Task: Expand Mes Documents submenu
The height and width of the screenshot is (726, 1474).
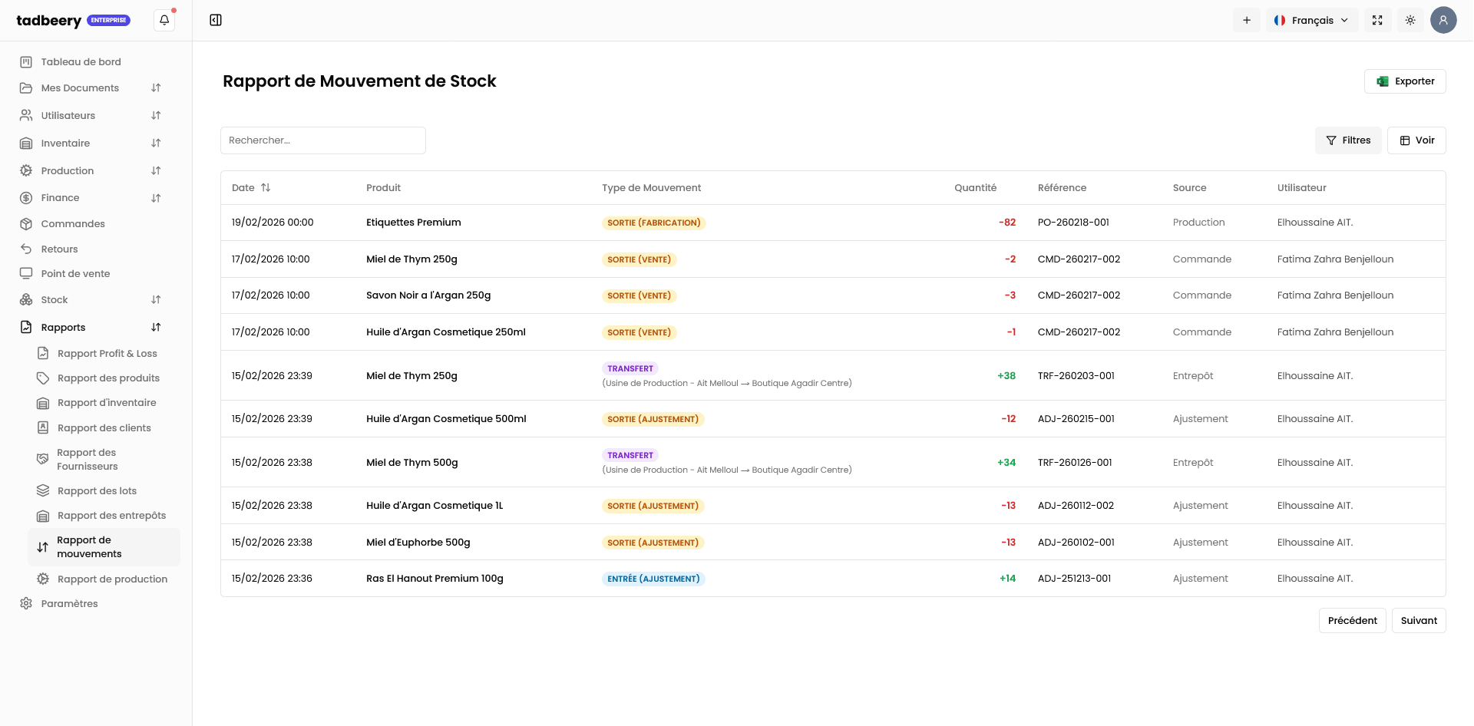Action: click(x=156, y=88)
